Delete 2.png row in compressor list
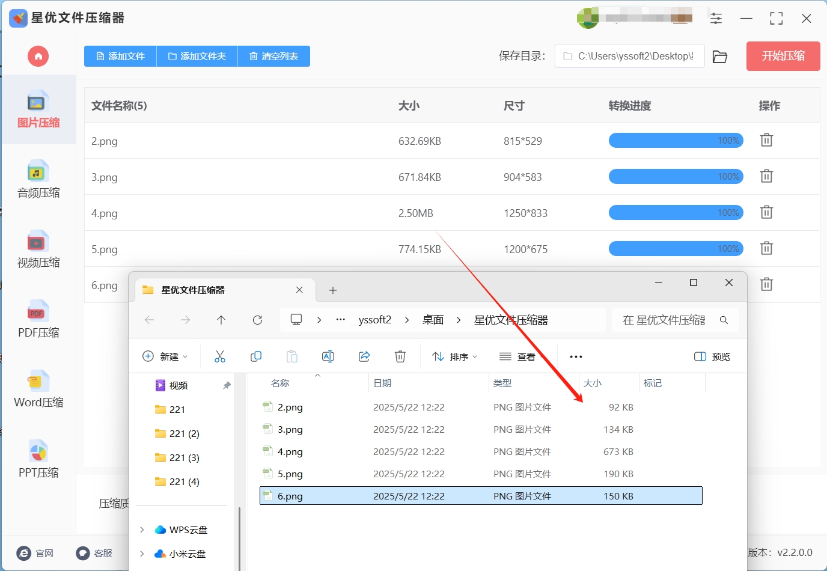 coord(766,140)
